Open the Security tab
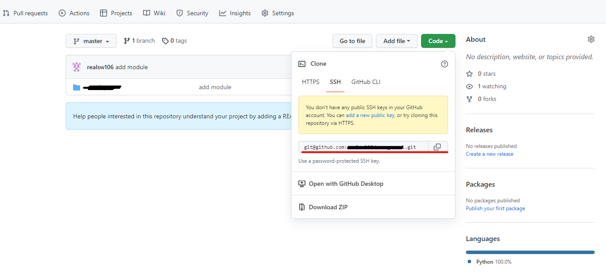 tap(192, 13)
